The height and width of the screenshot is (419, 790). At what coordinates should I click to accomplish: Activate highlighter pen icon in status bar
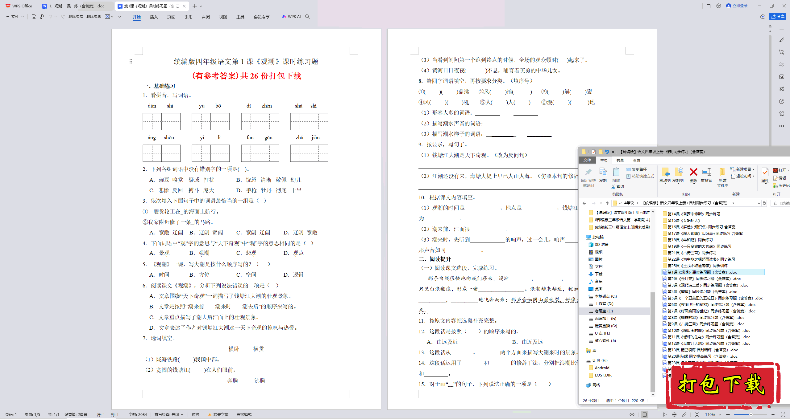coord(684,415)
